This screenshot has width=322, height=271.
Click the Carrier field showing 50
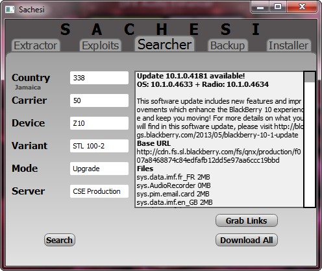coord(99,100)
